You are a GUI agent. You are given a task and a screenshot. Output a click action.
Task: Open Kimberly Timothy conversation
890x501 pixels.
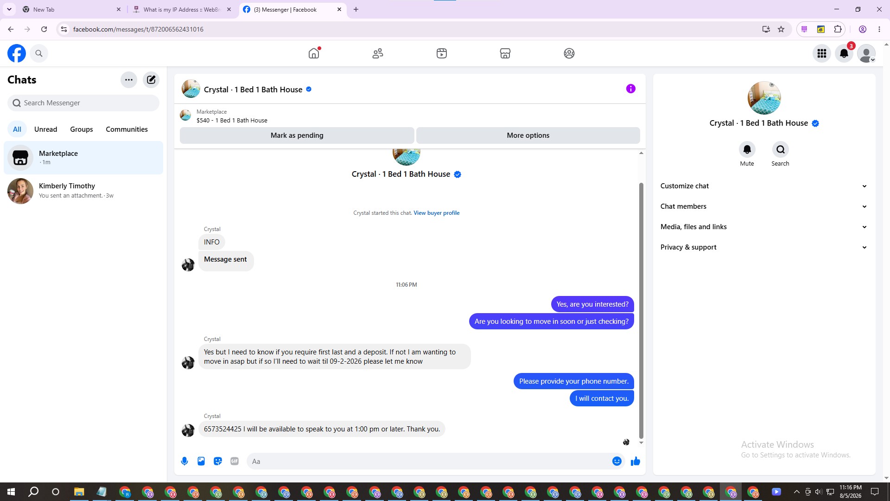coord(83,191)
